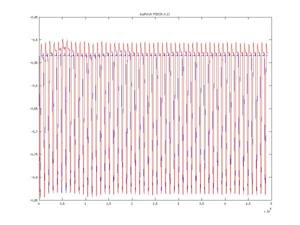
Task: Click the x-axis label 1.5
Action: (x=108, y=204)
